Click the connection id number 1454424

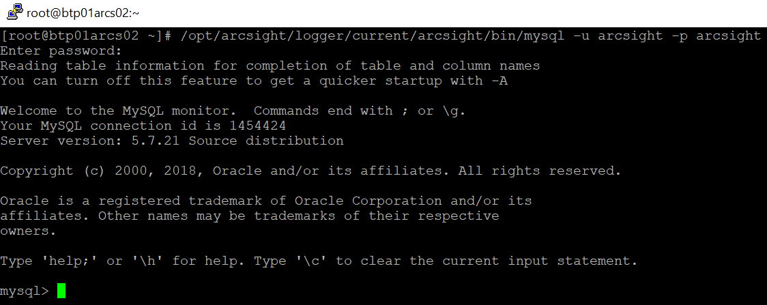tap(257, 126)
